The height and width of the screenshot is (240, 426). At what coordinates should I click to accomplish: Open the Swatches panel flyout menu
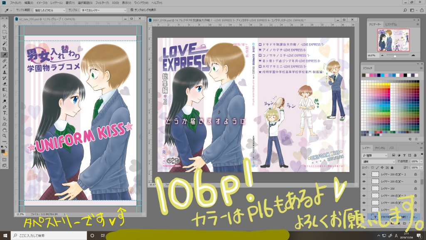click(x=421, y=68)
